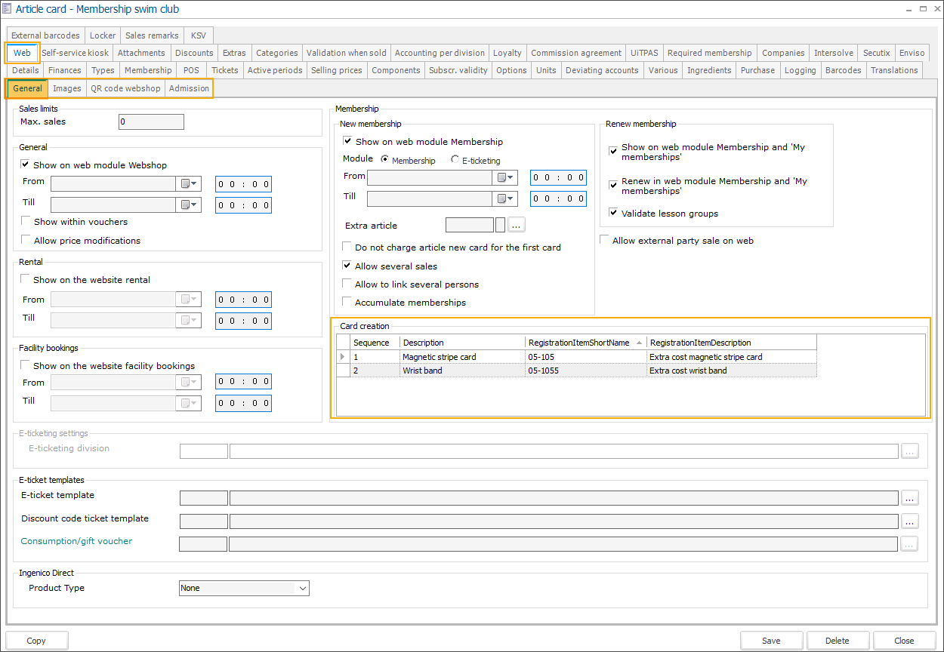Browse for Discount code ticket template
The height and width of the screenshot is (652, 944).
coord(909,521)
